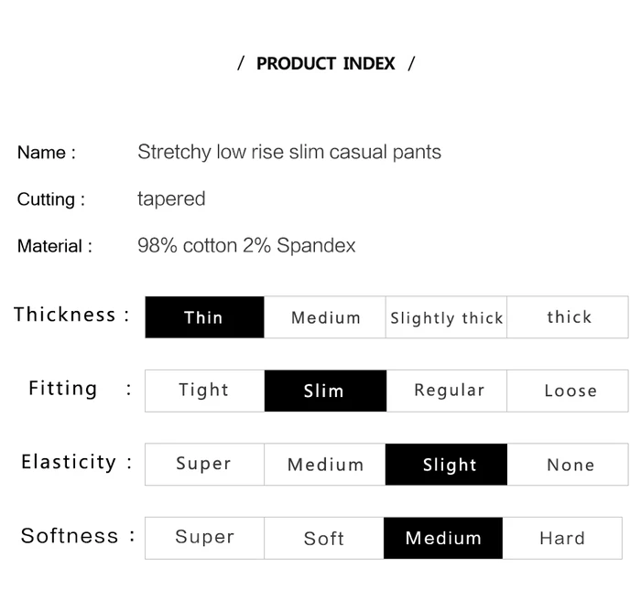Select the Thin thickness option
Image resolution: width=641 pixels, height=589 pixels.
tap(204, 317)
